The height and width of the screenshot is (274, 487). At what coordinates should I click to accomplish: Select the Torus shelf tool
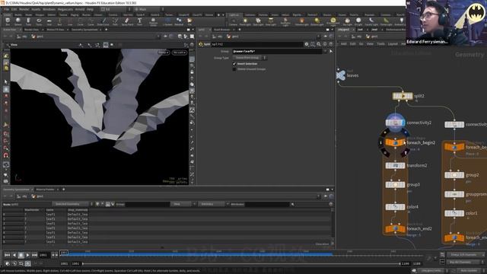pyautogui.click(x=39, y=21)
